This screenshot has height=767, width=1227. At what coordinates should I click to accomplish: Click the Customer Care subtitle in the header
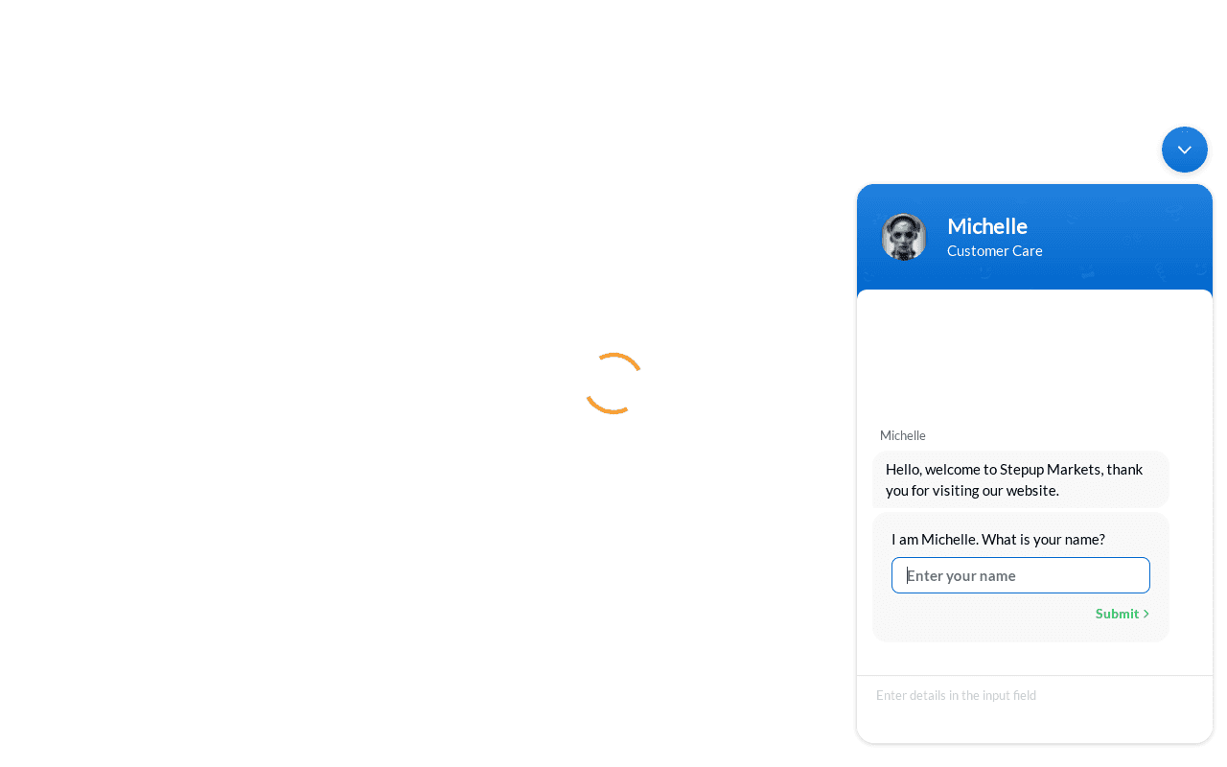(x=995, y=251)
